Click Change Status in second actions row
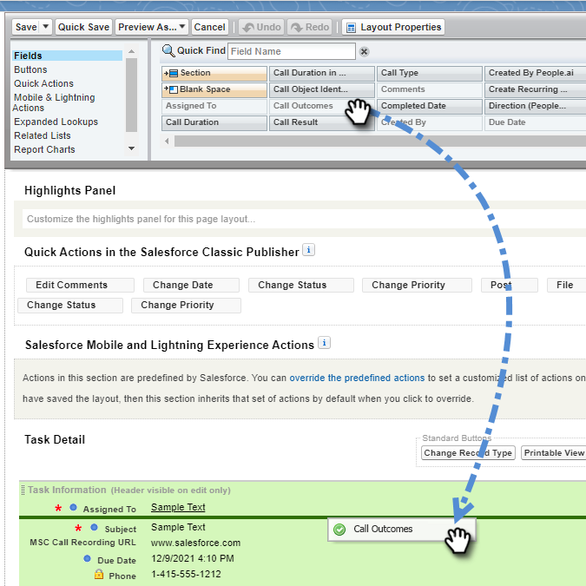The width and height of the screenshot is (586, 586). click(x=70, y=306)
